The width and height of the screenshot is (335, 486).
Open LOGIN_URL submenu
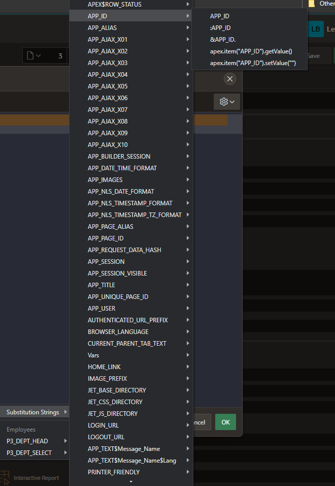[x=131, y=426]
